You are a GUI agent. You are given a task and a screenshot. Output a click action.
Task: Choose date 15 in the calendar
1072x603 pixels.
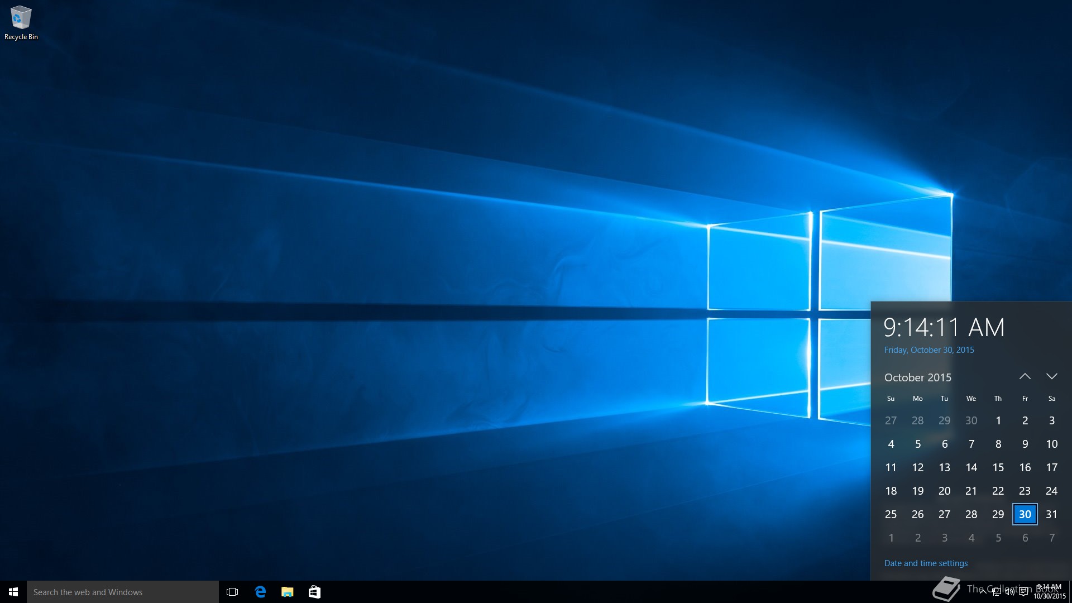998,467
